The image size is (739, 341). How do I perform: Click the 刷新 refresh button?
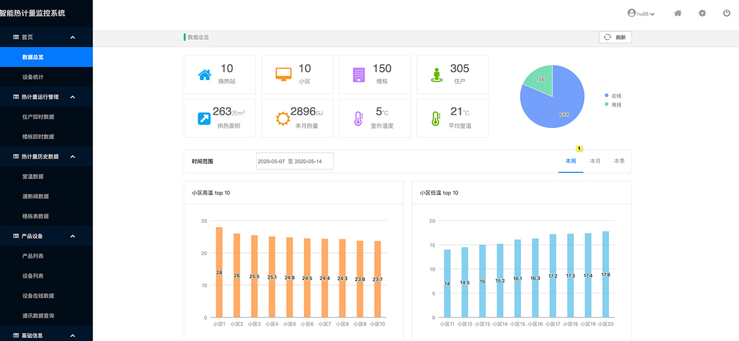point(615,37)
